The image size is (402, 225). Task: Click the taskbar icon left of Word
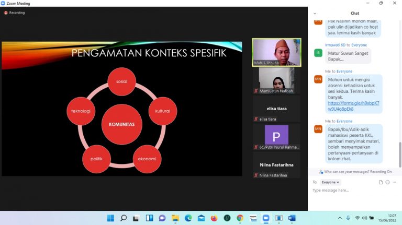278,218
